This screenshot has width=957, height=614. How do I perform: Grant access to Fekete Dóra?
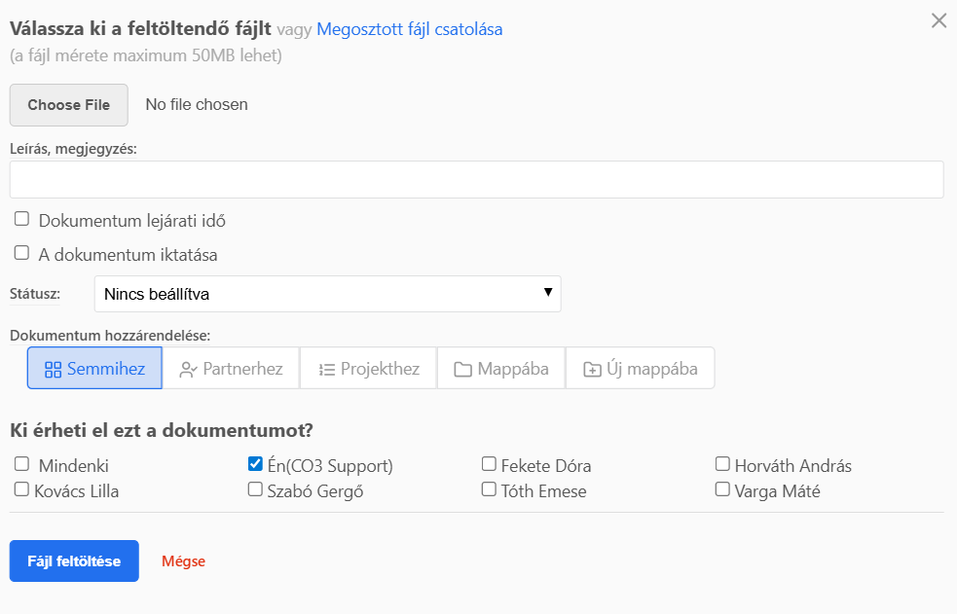[489, 464]
